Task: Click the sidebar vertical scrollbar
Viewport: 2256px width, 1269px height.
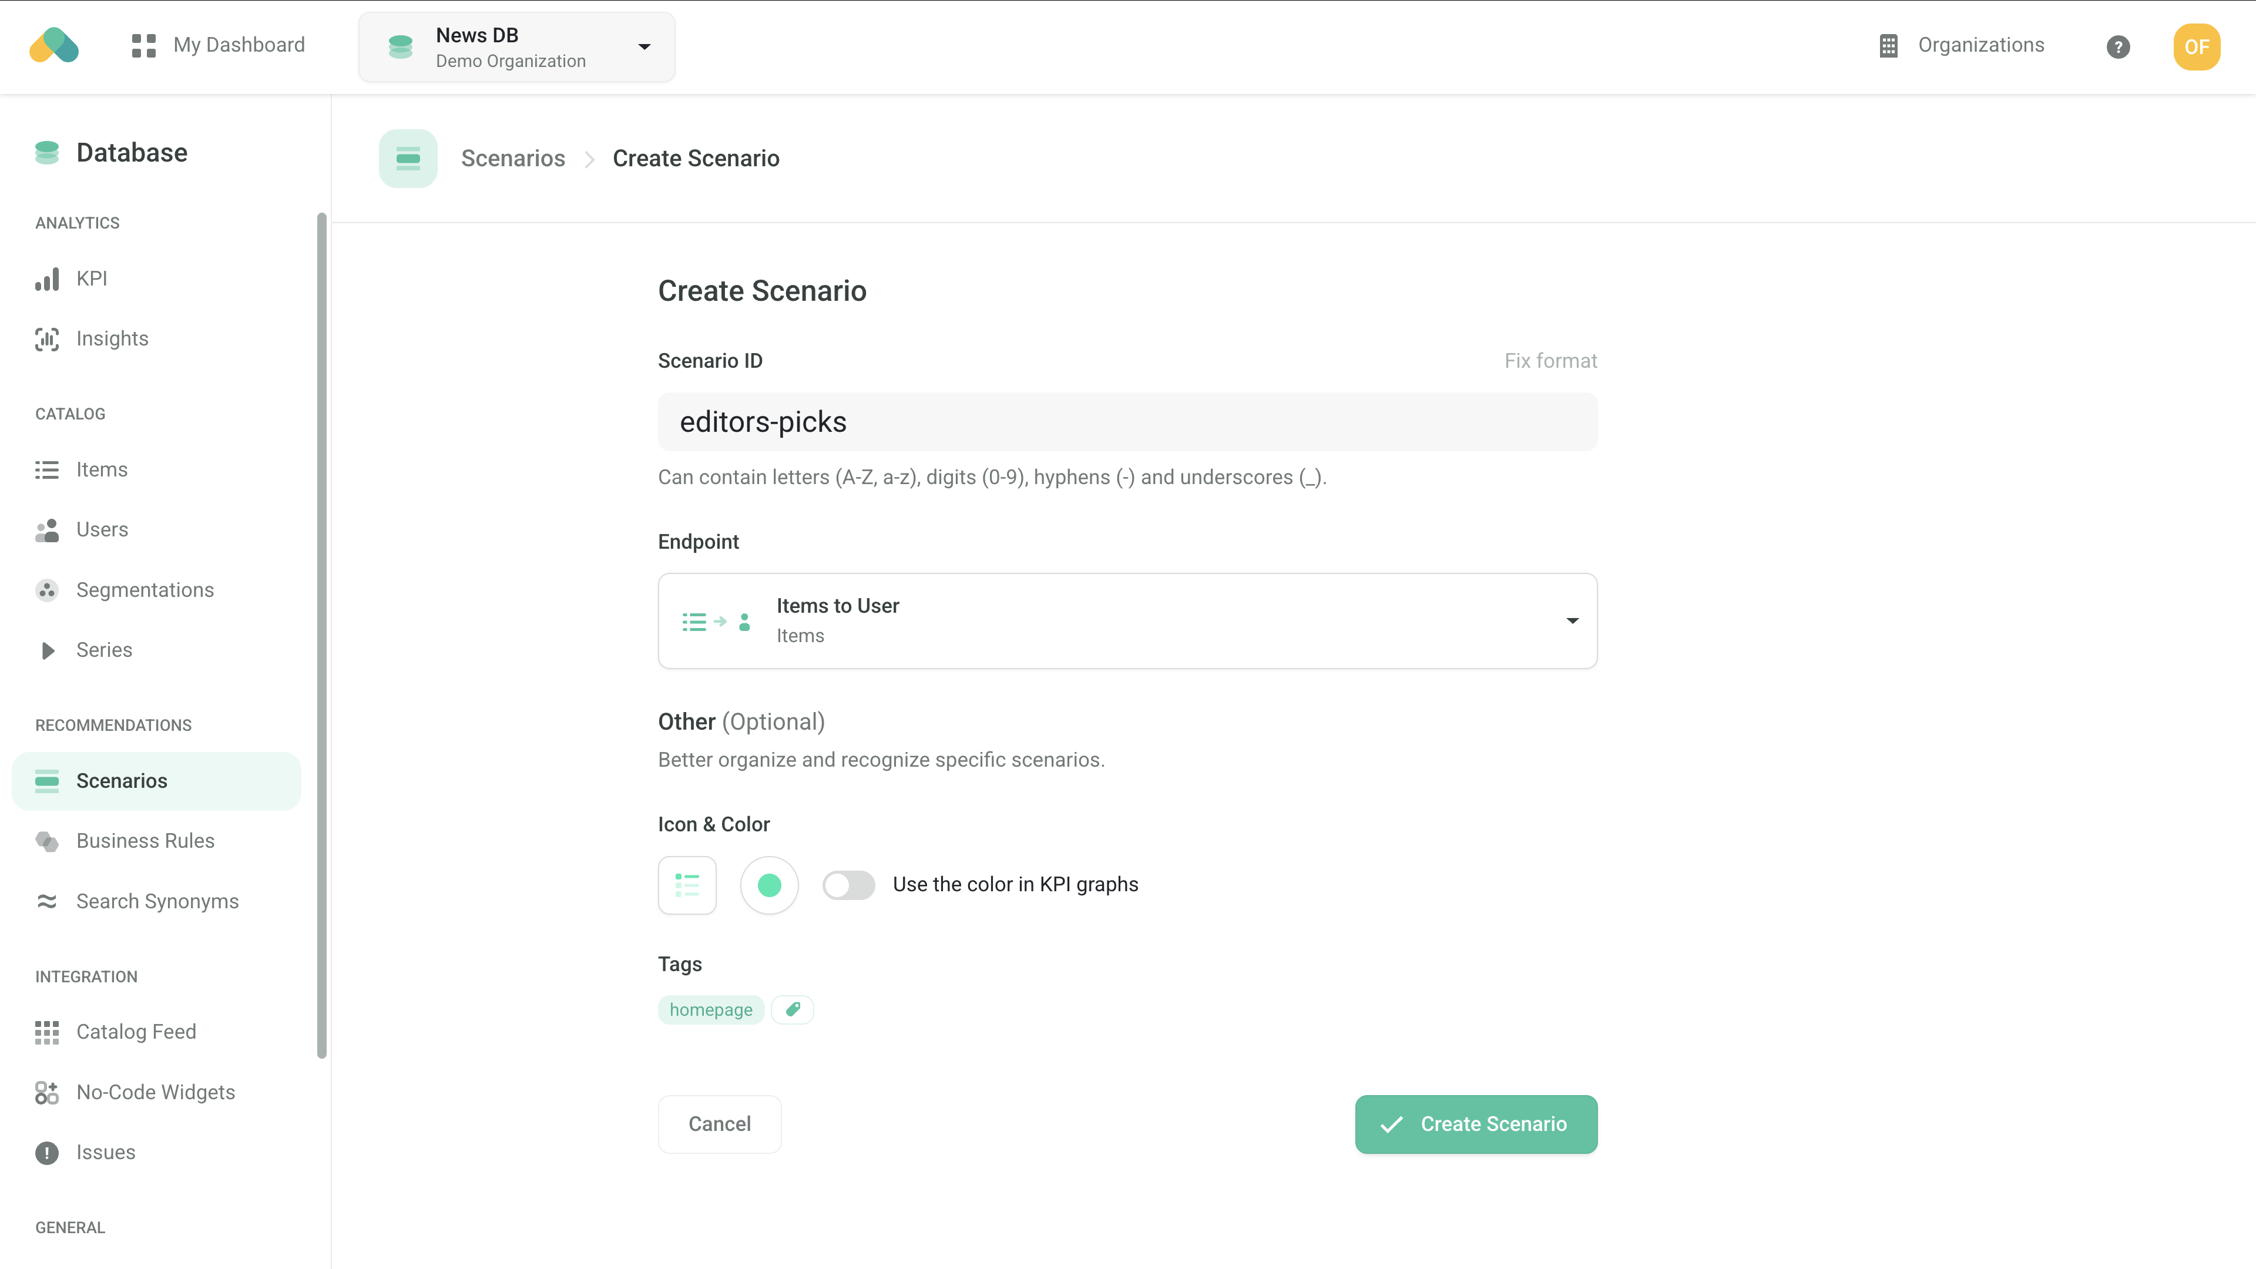Action: (x=321, y=636)
